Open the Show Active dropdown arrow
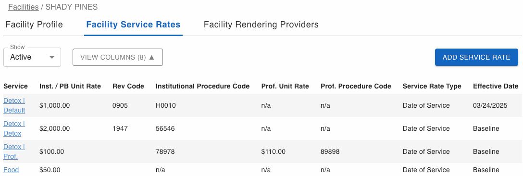Screen dimensions: 523x176 [x=52, y=57]
